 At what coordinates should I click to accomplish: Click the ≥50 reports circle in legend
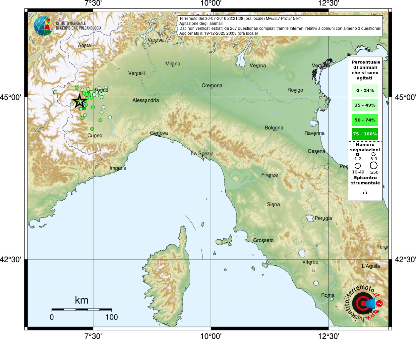point(374,166)
